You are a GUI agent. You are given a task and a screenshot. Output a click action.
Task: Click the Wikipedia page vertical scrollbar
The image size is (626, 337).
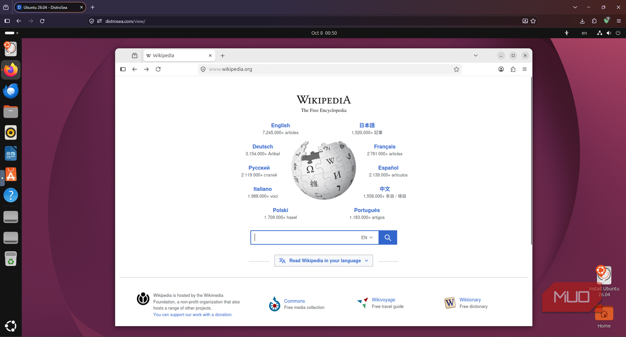coord(531,161)
